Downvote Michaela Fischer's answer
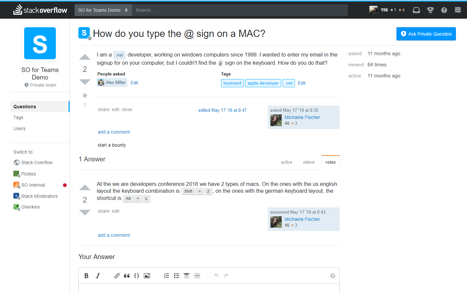The width and height of the screenshot is (467, 293). 85,213
